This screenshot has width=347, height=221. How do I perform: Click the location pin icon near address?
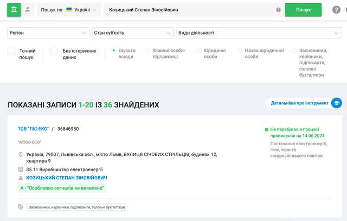tap(21, 155)
